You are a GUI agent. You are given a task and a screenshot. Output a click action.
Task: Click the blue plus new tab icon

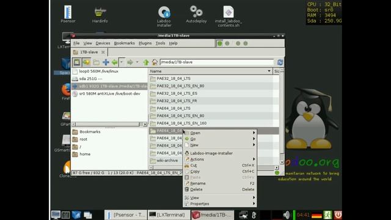pos(106,62)
